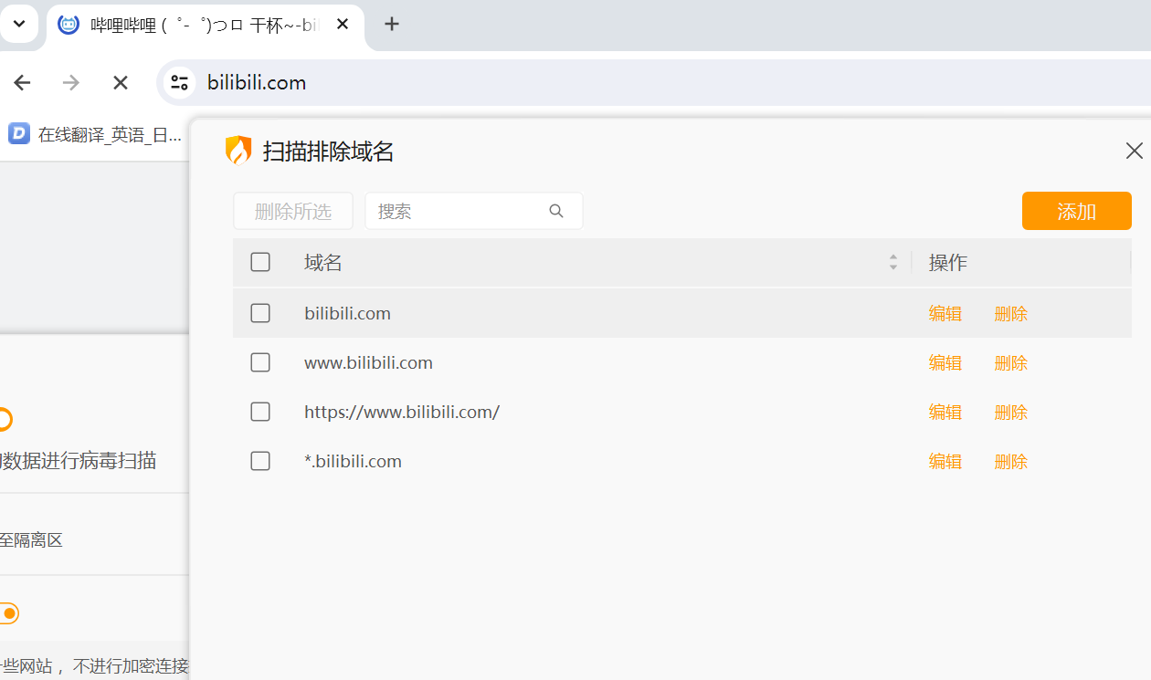Viewport: 1151px width, 680px height.
Task: Click the bilibili favicon on the browser tab
Action: pyautogui.click(x=68, y=24)
